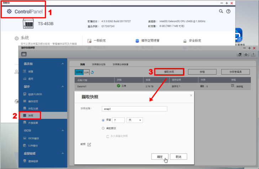Switch to the 快照 snapshot tab
Viewport: 259px width, 169px height.
(x=83, y=65)
